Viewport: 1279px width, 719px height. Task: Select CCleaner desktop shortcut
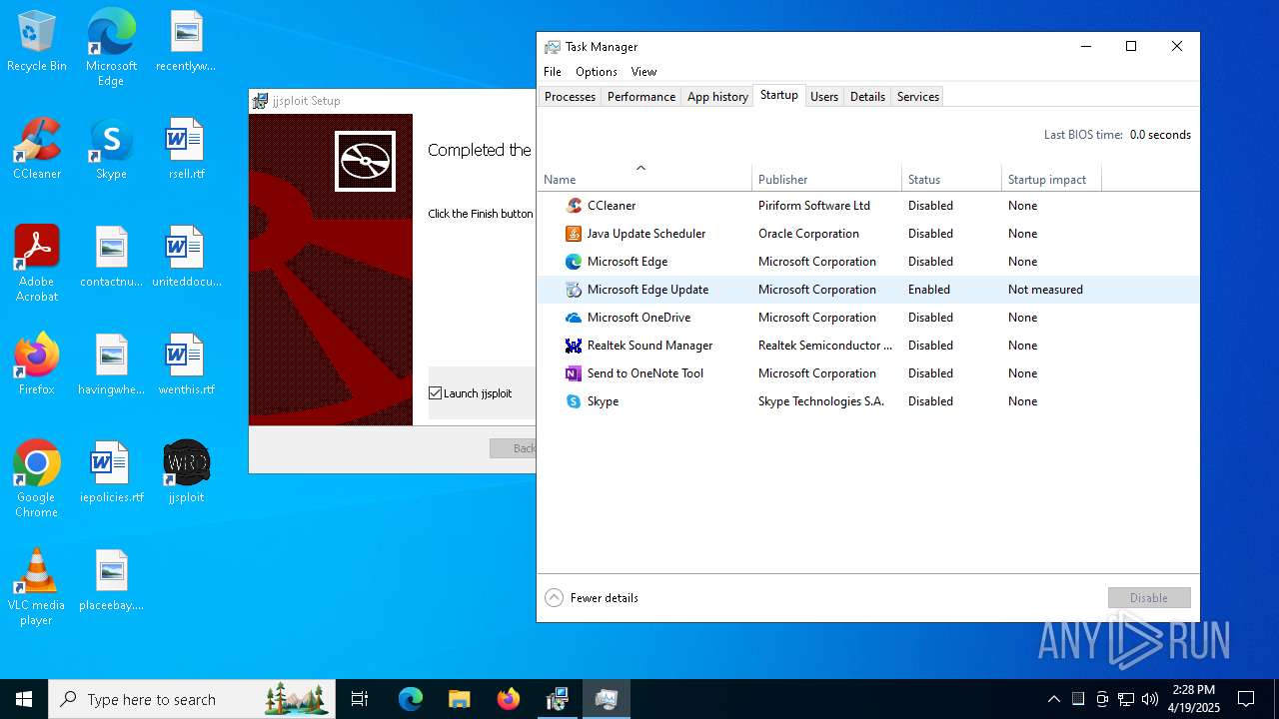pyautogui.click(x=37, y=150)
